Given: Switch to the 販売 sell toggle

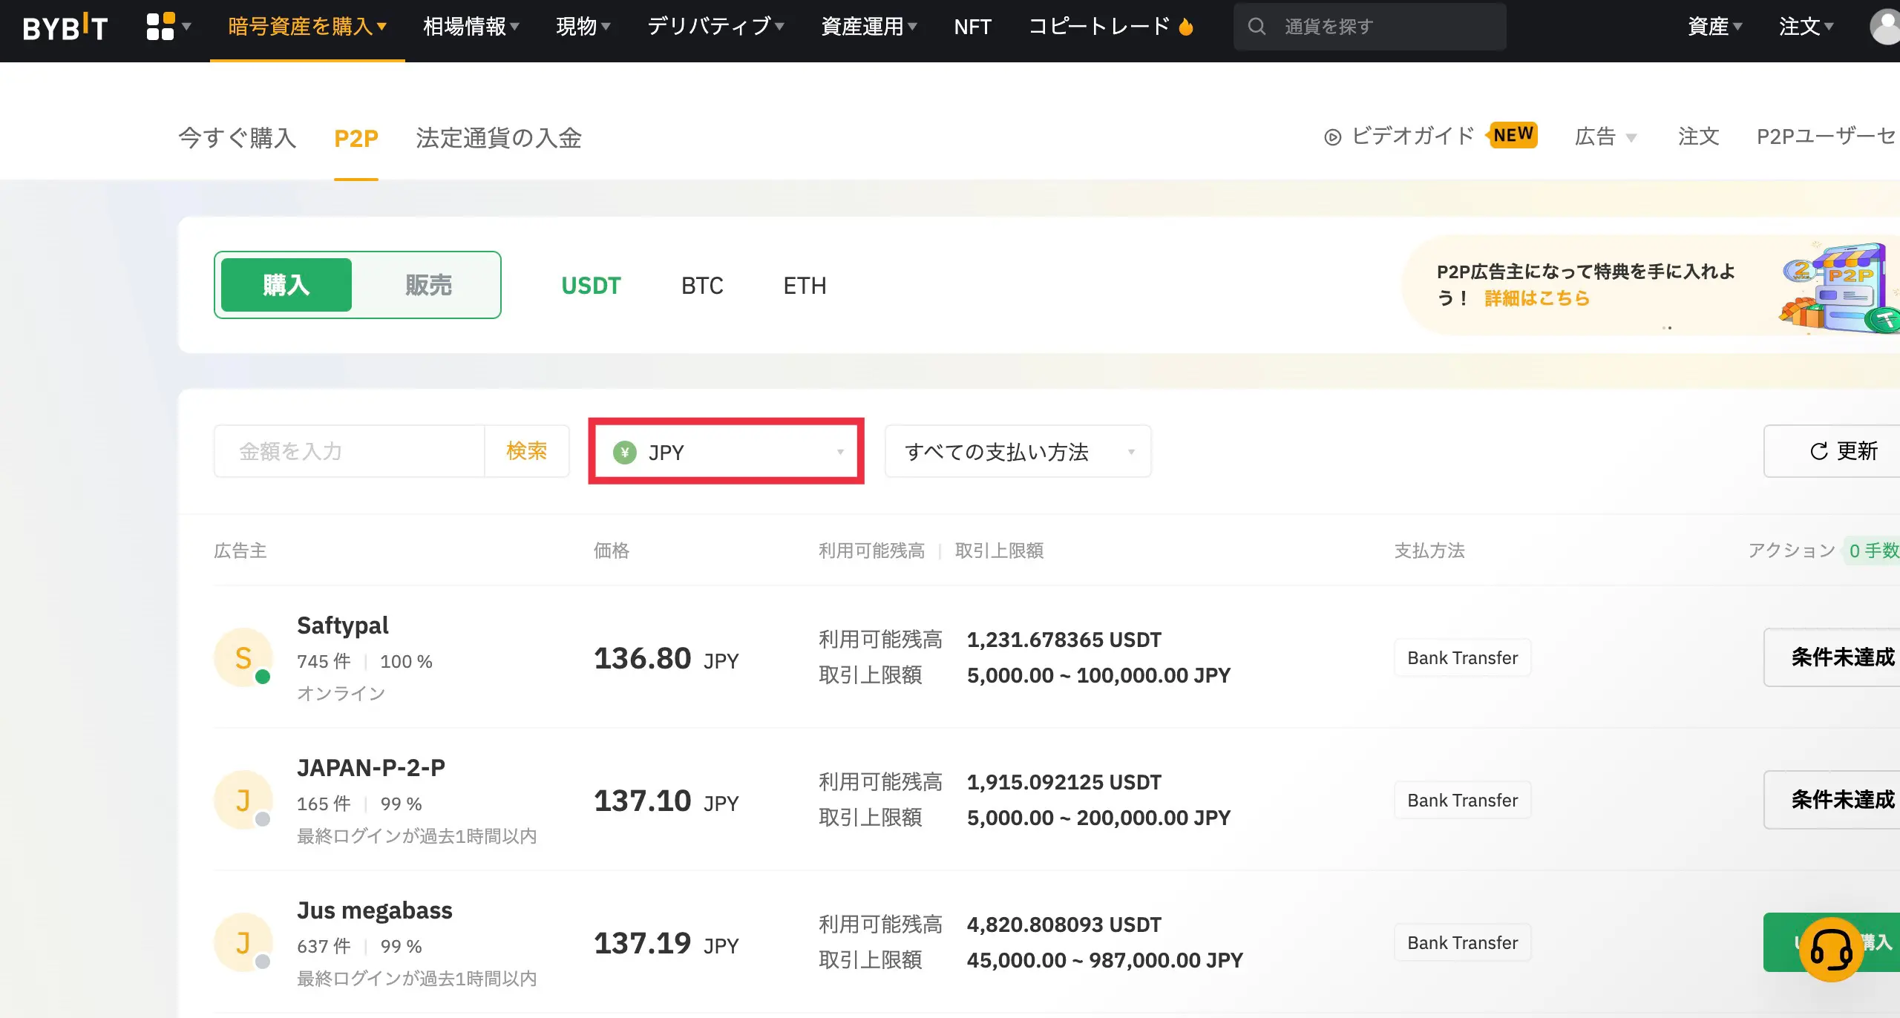Looking at the screenshot, I should click(x=428, y=285).
